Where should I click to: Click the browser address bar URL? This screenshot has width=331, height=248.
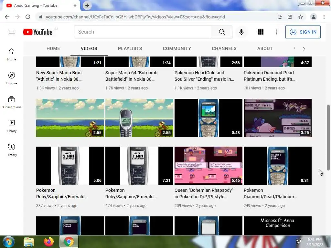(x=135, y=17)
